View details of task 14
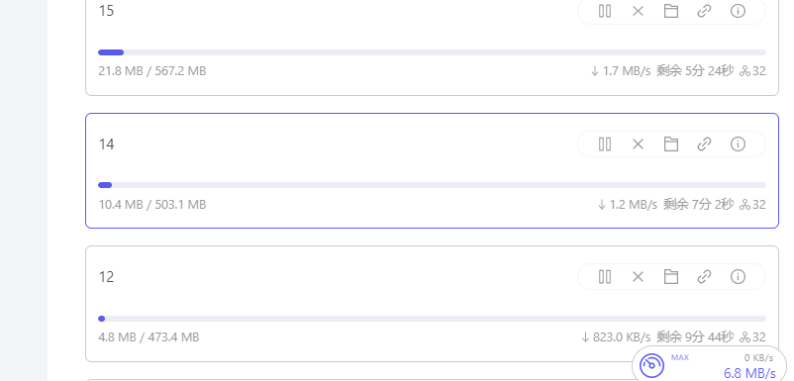The height and width of the screenshot is (381, 794). click(738, 144)
